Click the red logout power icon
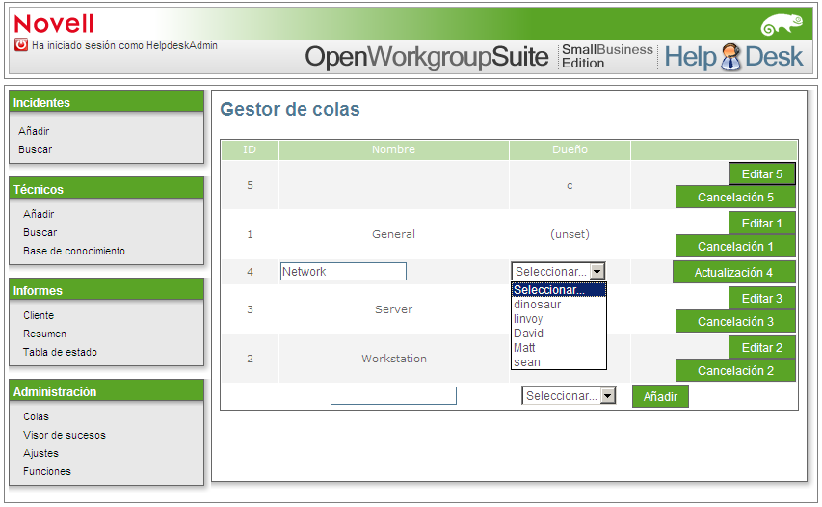The height and width of the screenshot is (507, 822). (20, 45)
